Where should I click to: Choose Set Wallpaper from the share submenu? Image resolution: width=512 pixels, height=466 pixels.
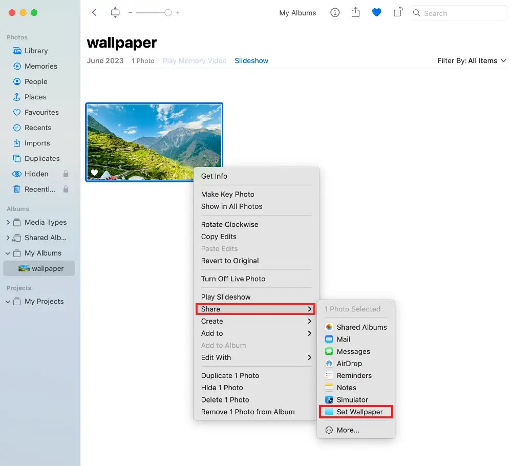click(x=361, y=412)
